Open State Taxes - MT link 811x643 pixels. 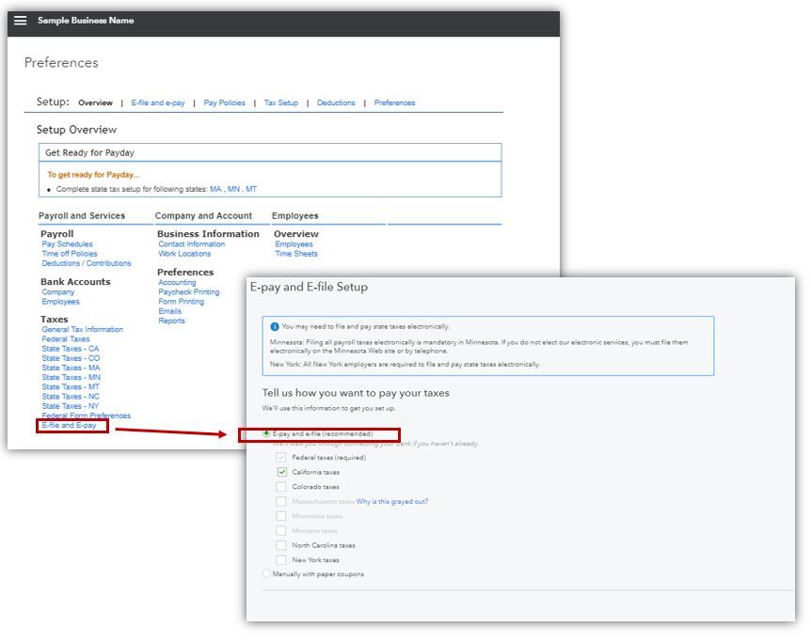point(71,386)
